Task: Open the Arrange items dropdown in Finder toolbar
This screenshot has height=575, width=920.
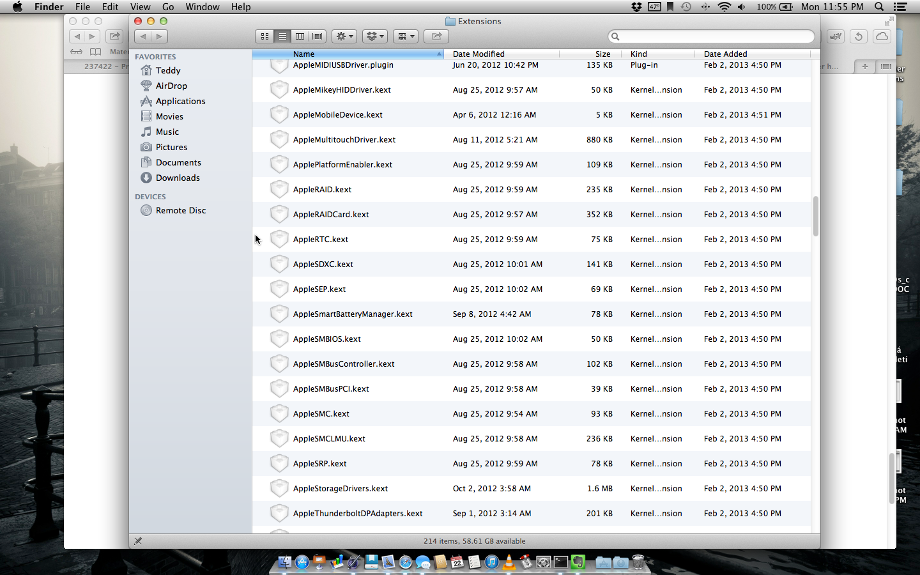Action: tap(406, 36)
